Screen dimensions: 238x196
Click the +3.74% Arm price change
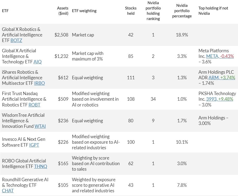point(227,78)
